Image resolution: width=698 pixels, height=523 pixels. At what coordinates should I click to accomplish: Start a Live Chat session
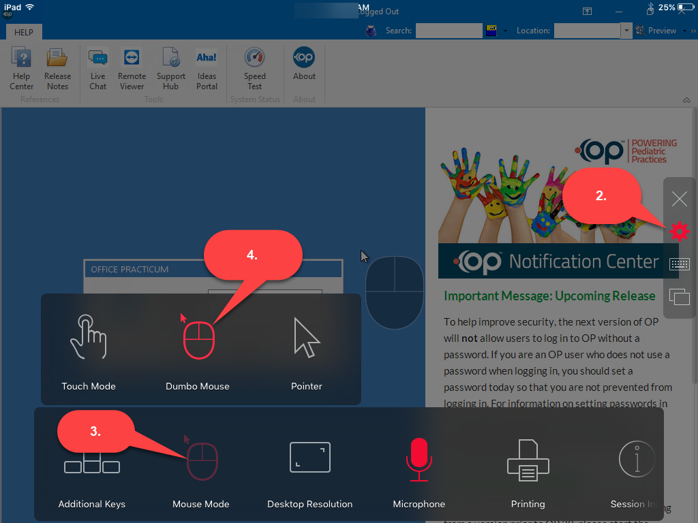point(98,69)
